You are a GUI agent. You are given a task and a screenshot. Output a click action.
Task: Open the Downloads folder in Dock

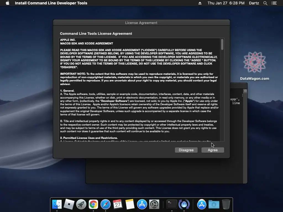click(214, 204)
